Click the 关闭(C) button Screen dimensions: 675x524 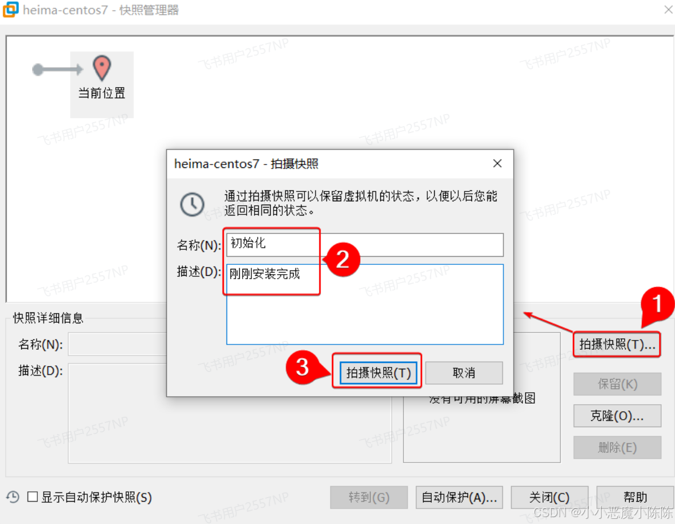pyautogui.click(x=549, y=497)
